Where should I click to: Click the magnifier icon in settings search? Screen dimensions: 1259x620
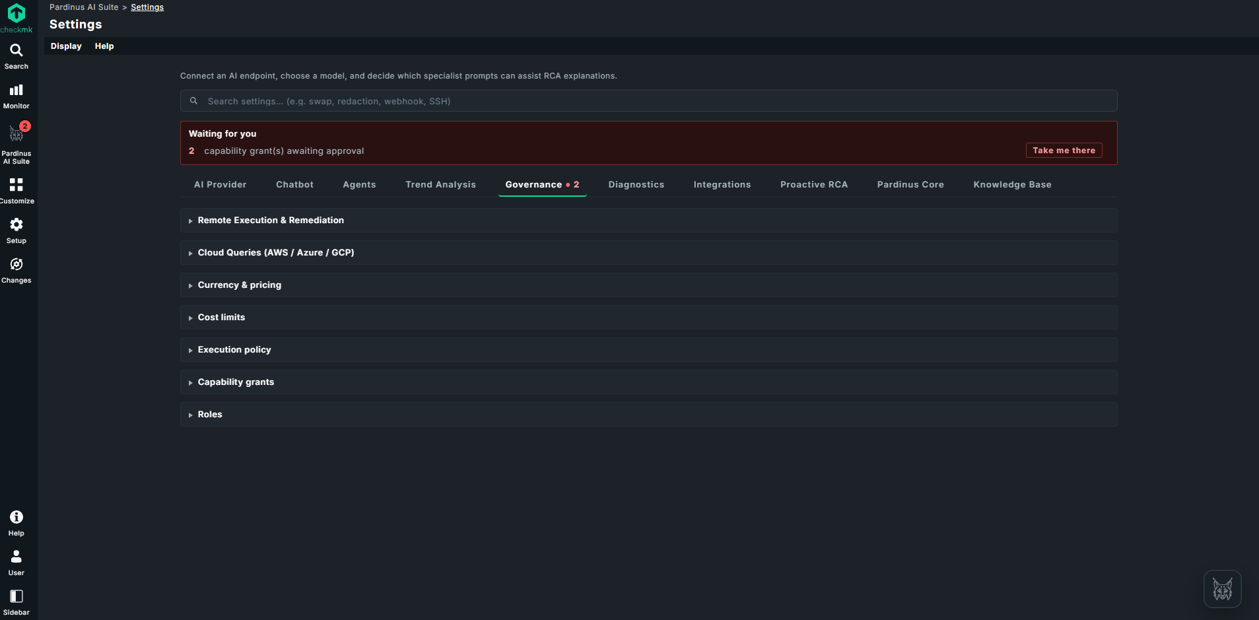(x=193, y=101)
